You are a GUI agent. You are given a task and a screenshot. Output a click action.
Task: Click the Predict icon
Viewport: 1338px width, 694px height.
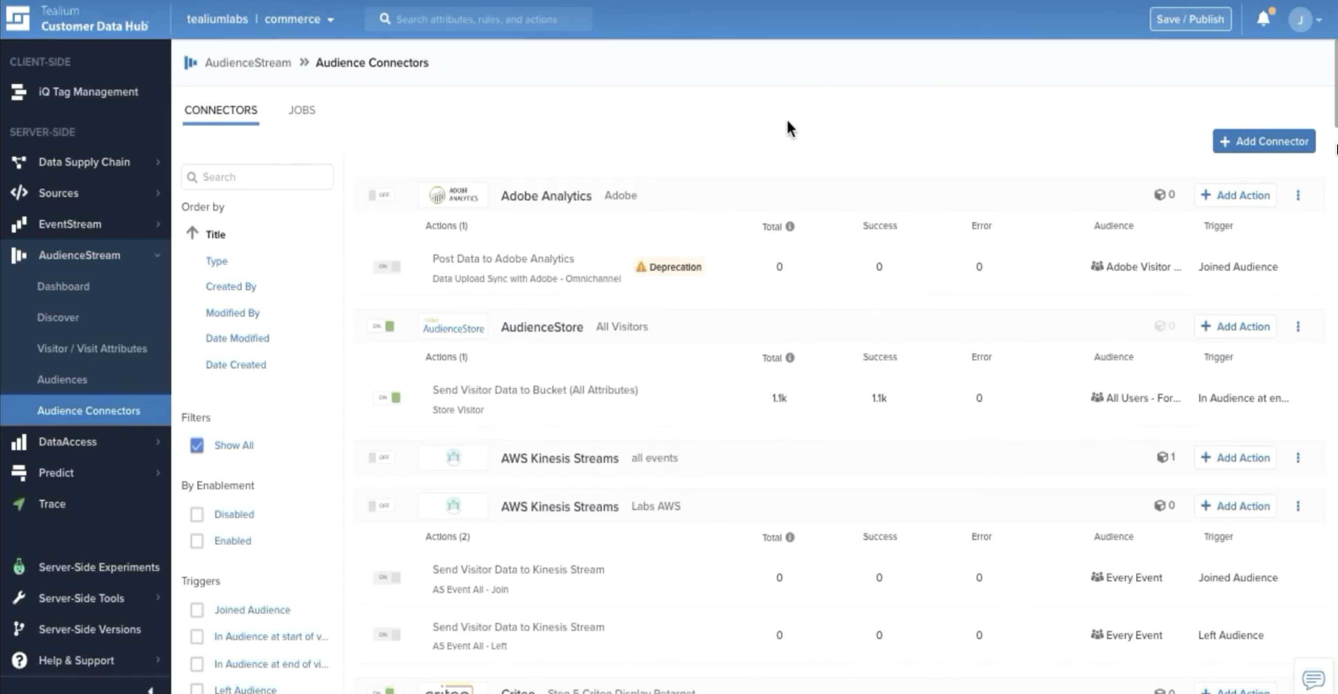[x=19, y=473]
